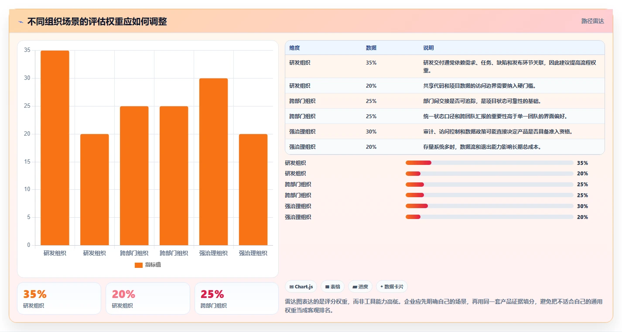Select table row about 部门间交接是否可追踪

click(x=445, y=101)
